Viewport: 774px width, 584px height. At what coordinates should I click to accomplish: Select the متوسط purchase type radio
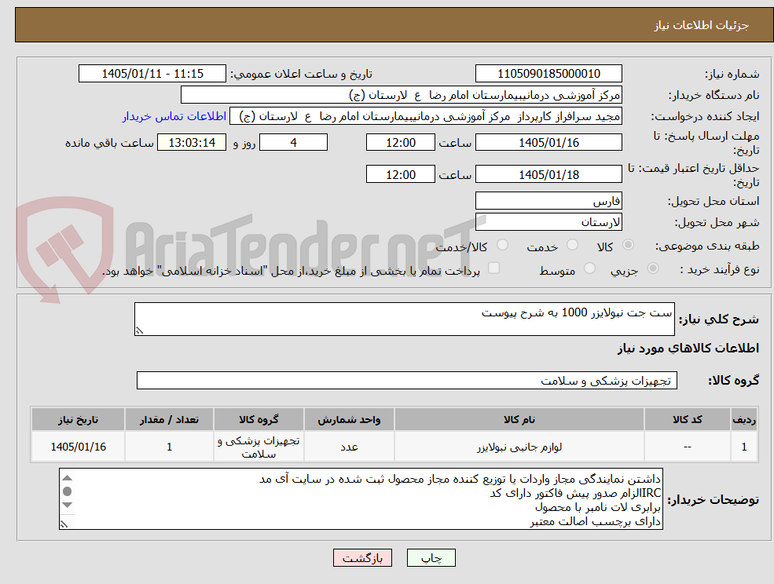[x=589, y=268]
